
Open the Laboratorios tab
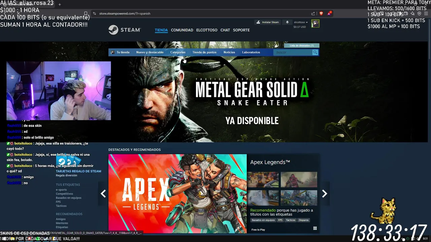(x=251, y=52)
